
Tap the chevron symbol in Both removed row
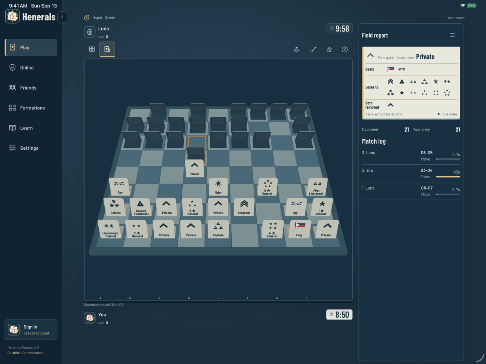[x=390, y=105]
